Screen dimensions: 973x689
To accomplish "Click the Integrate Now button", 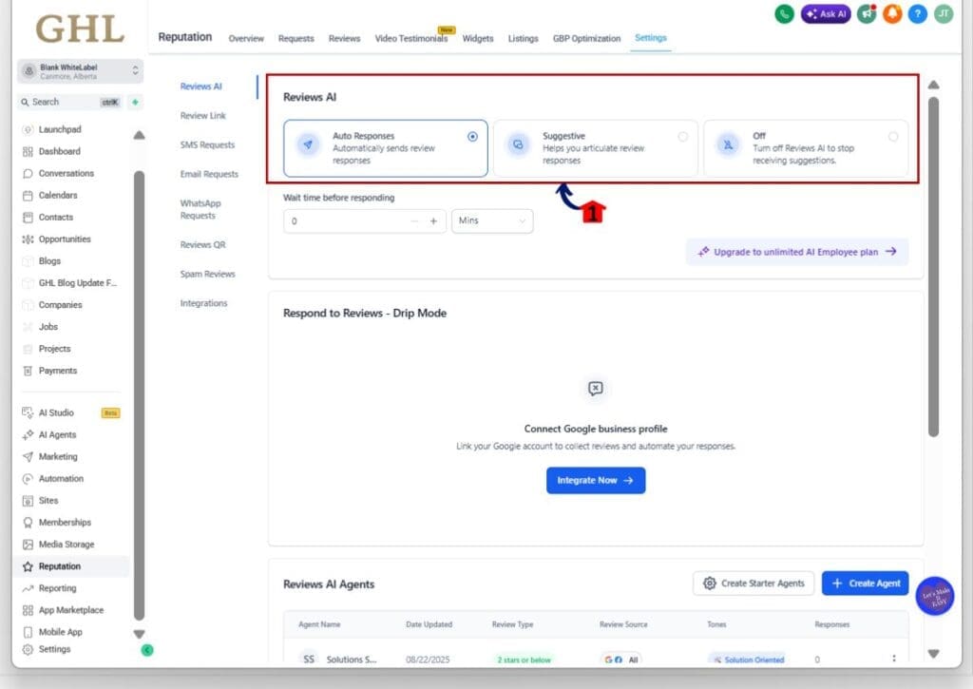I will coord(596,481).
